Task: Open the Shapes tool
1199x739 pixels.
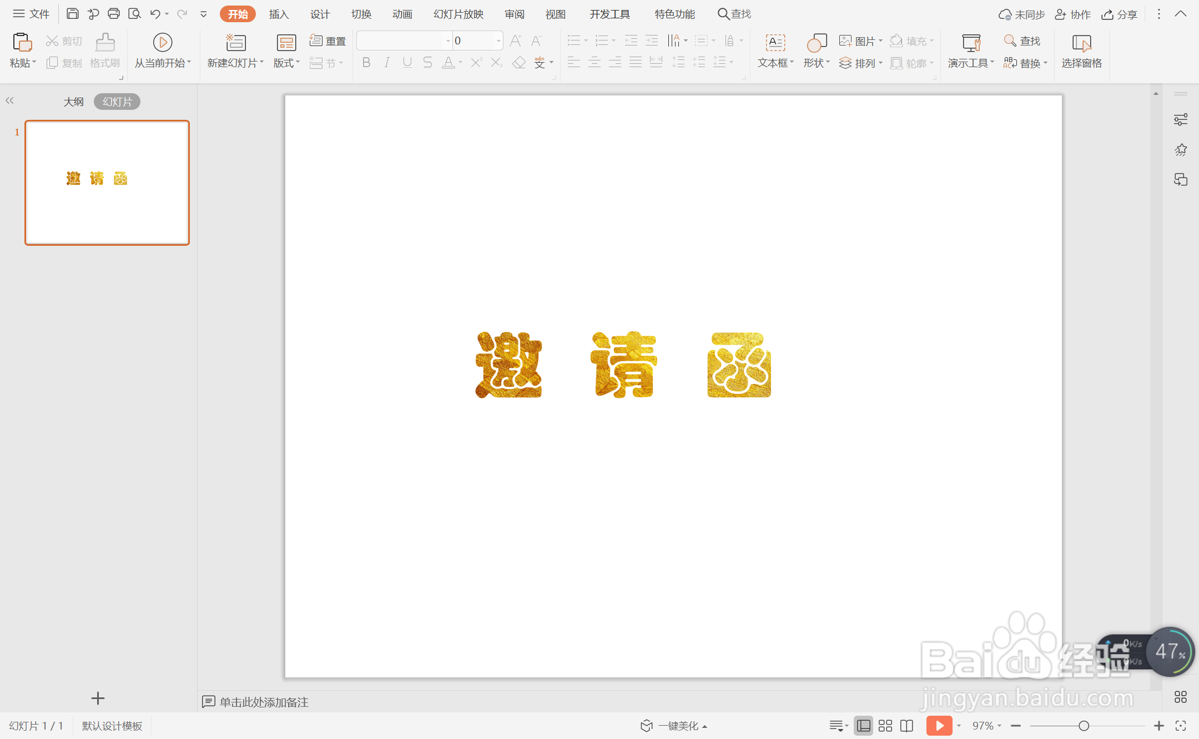Action: coord(816,43)
